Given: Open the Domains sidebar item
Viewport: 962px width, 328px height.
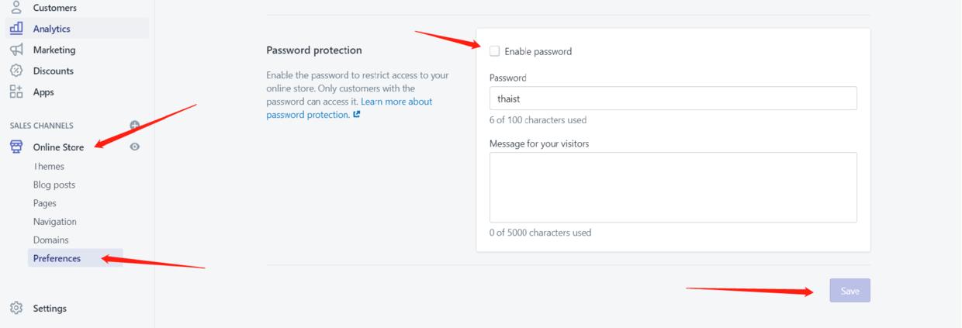Looking at the screenshot, I should click(x=51, y=240).
